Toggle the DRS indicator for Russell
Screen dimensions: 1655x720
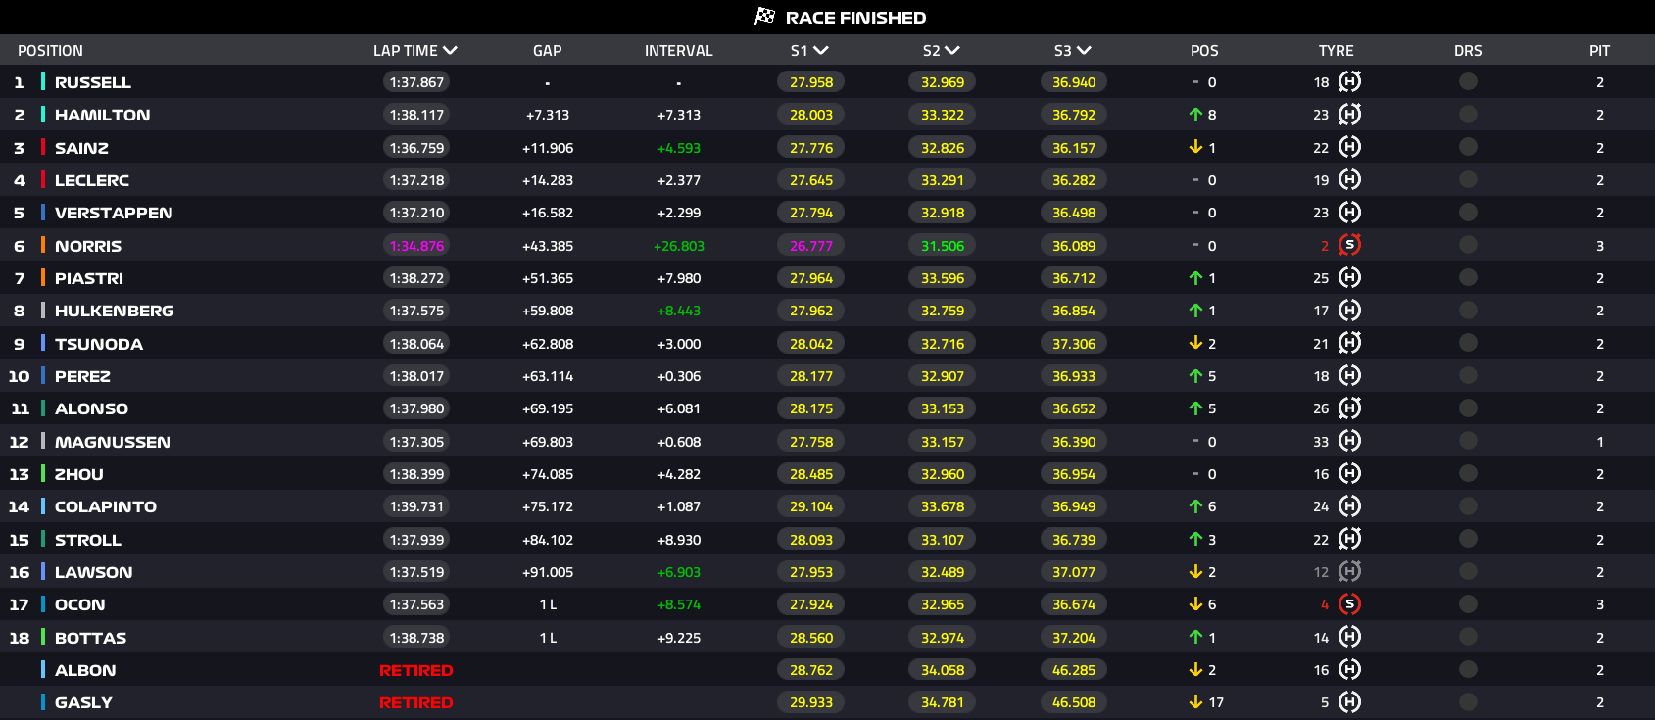click(x=1468, y=82)
